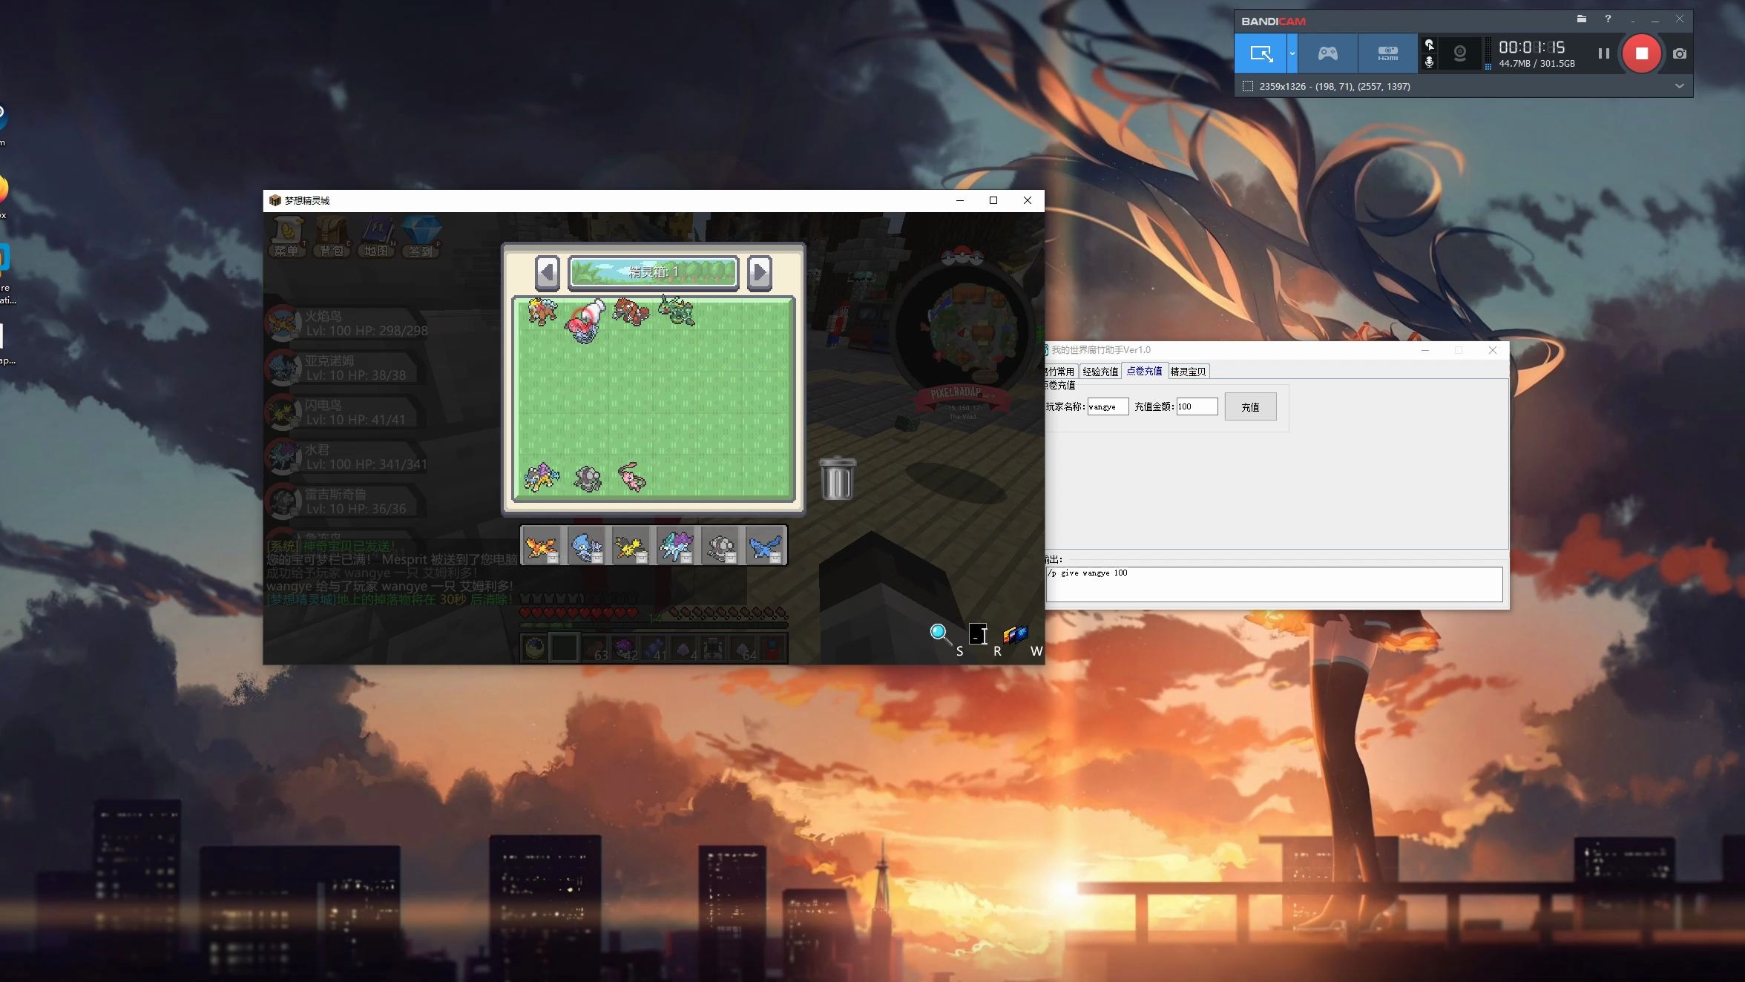Select Rayquaza in the storage box
Viewport: 1745px width, 982px height.
point(676,310)
